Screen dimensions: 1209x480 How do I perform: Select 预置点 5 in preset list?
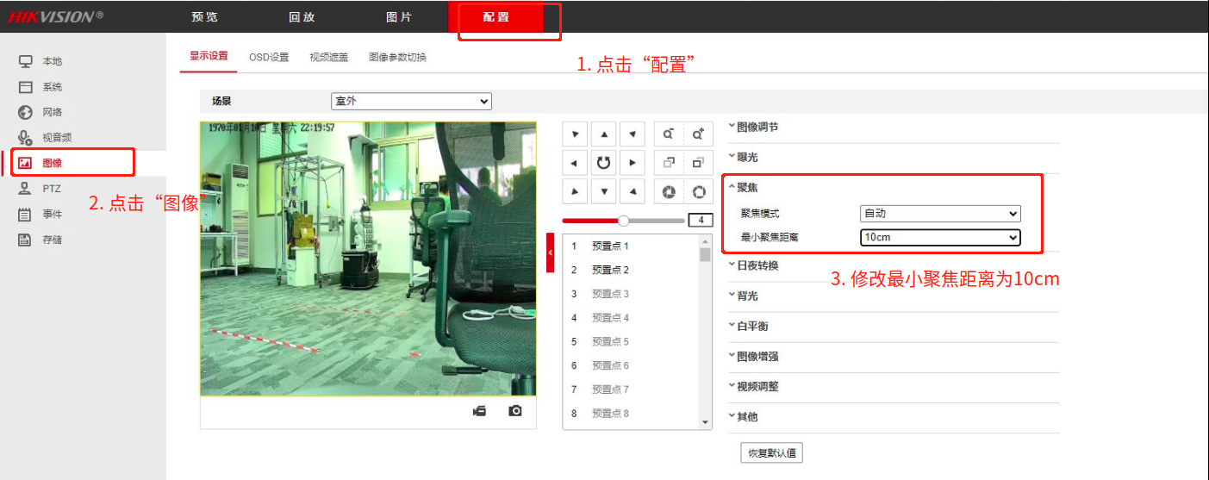(632, 342)
